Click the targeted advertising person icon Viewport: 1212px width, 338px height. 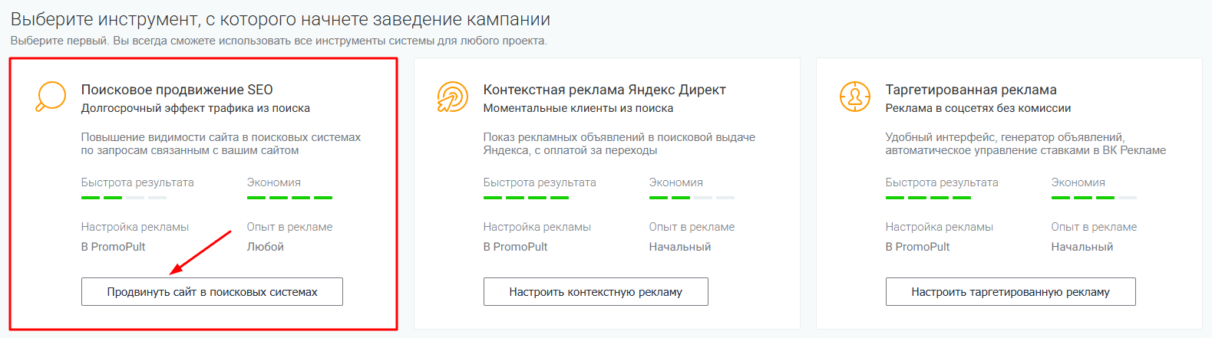tap(854, 97)
